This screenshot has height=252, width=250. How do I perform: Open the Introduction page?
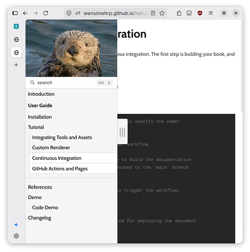pos(41,94)
